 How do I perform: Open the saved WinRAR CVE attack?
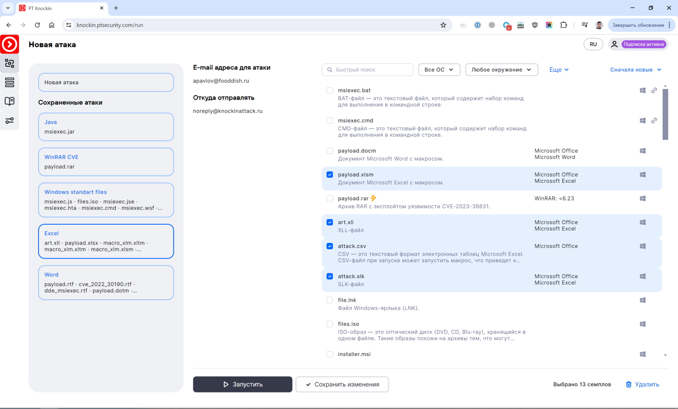106,161
